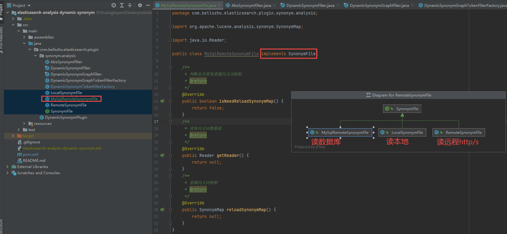Expand the .idea folder

(x=13, y=18)
